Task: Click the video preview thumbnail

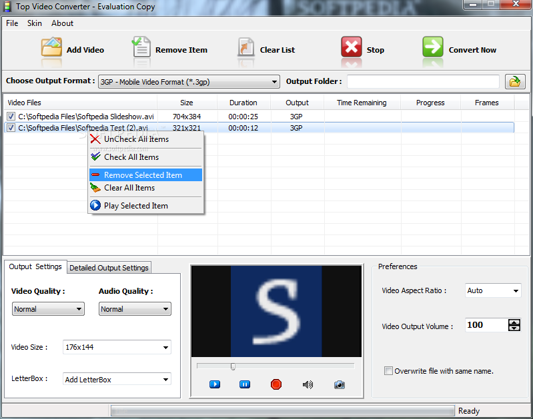Action: (276, 311)
